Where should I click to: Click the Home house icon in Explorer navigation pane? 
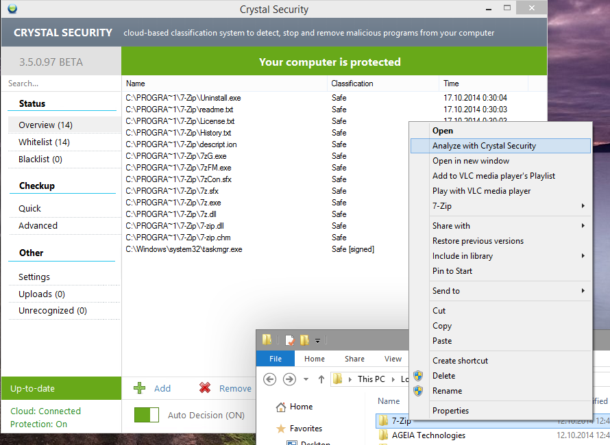281,407
